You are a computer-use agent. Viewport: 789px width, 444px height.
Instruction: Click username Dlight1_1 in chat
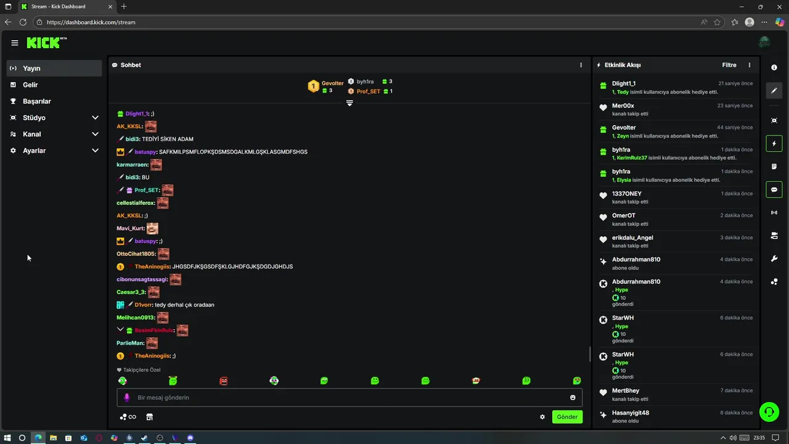tap(137, 114)
